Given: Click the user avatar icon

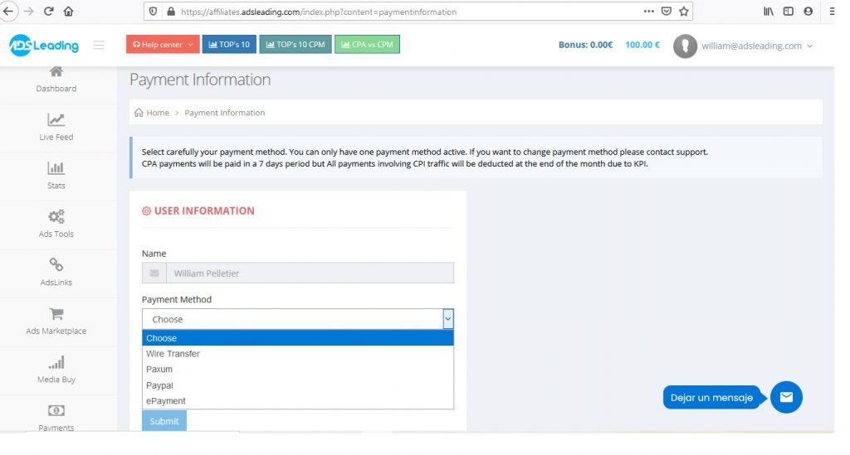Looking at the screenshot, I should [x=685, y=46].
